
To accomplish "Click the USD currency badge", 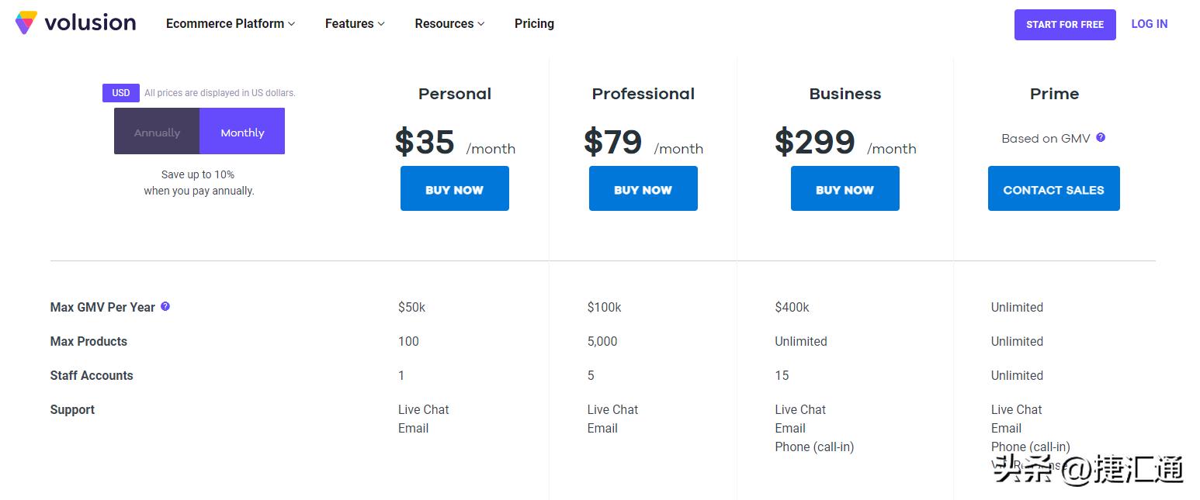I will [x=121, y=93].
